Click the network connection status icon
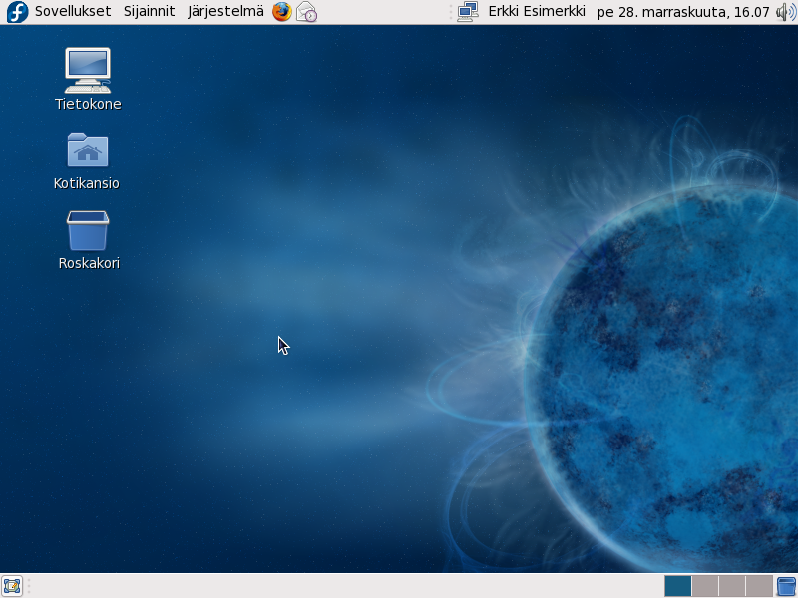798x598 pixels. tap(467, 12)
